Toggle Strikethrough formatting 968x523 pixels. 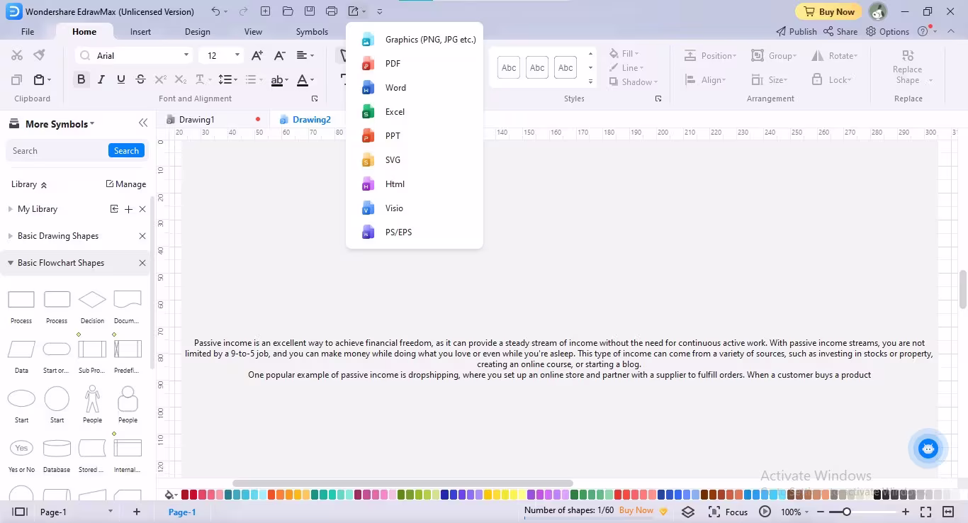tap(140, 79)
